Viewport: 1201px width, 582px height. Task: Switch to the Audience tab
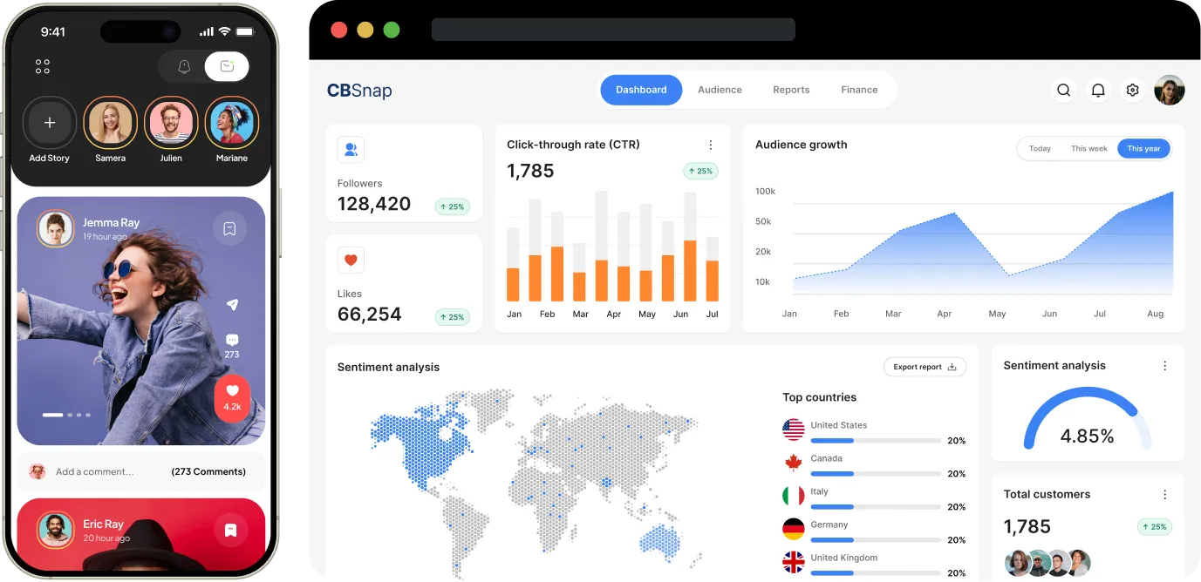[x=720, y=90]
